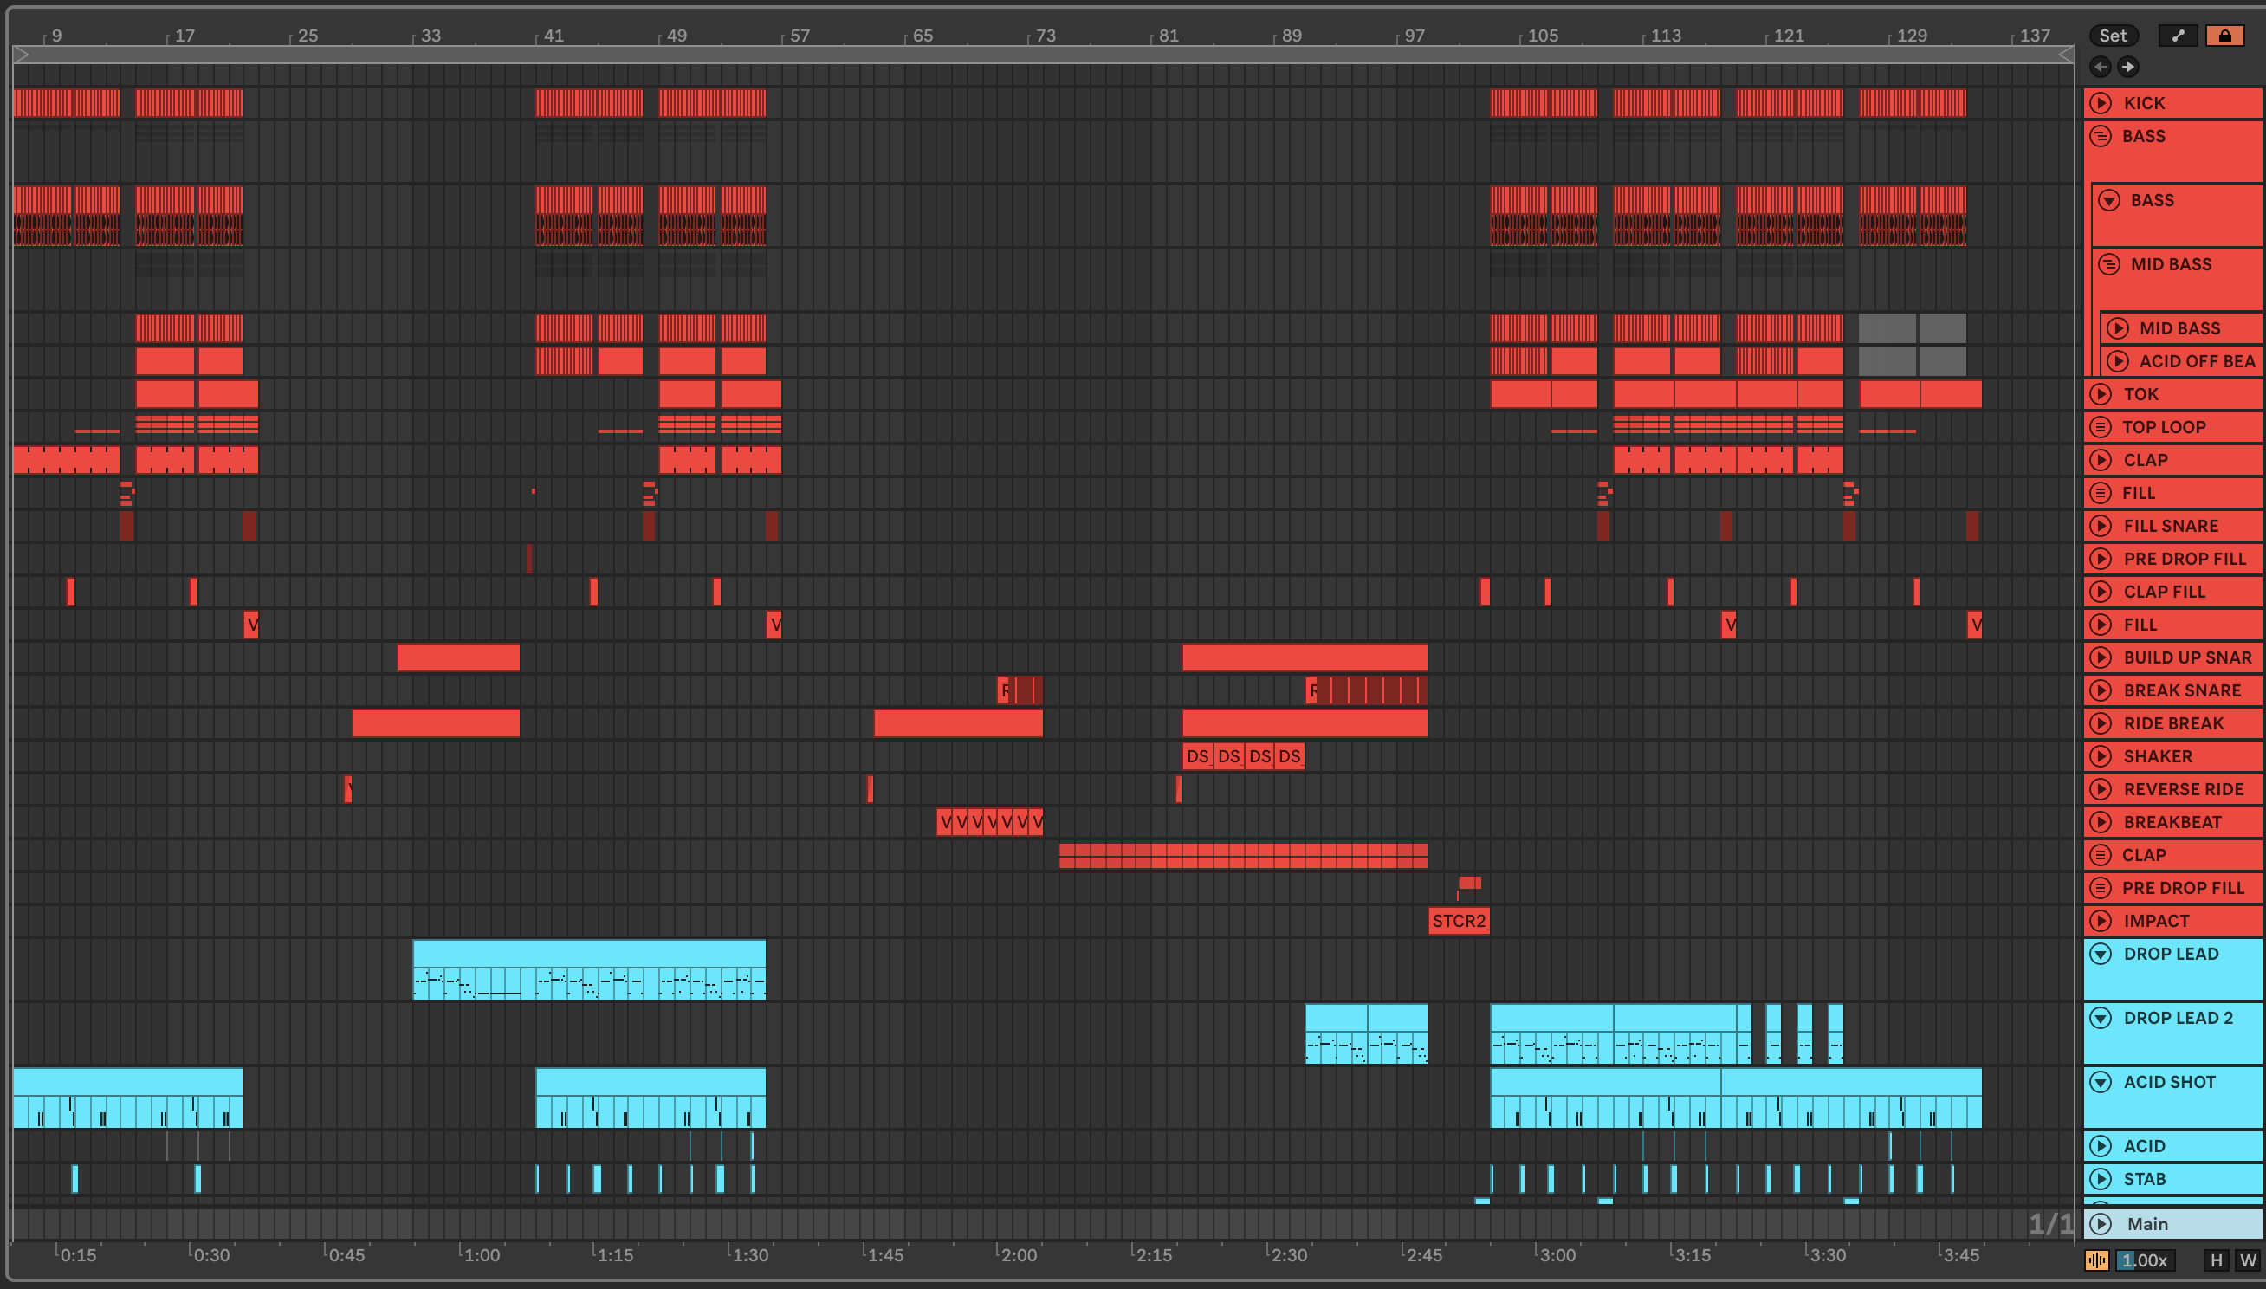This screenshot has height=1289, width=2266.
Task: Fold the DROP LEAD track
Action: click(2101, 955)
